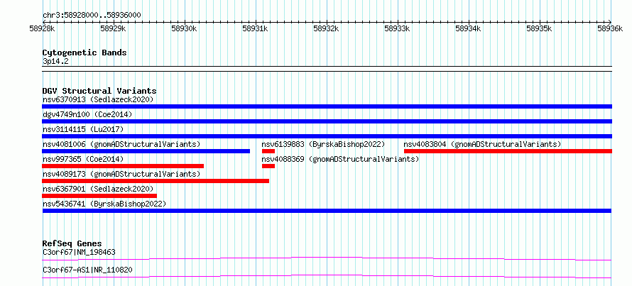Viewport: 632px width, 286px height.
Task: Click the 3p14.2 cytogenetic band label
Action: pos(55,62)
